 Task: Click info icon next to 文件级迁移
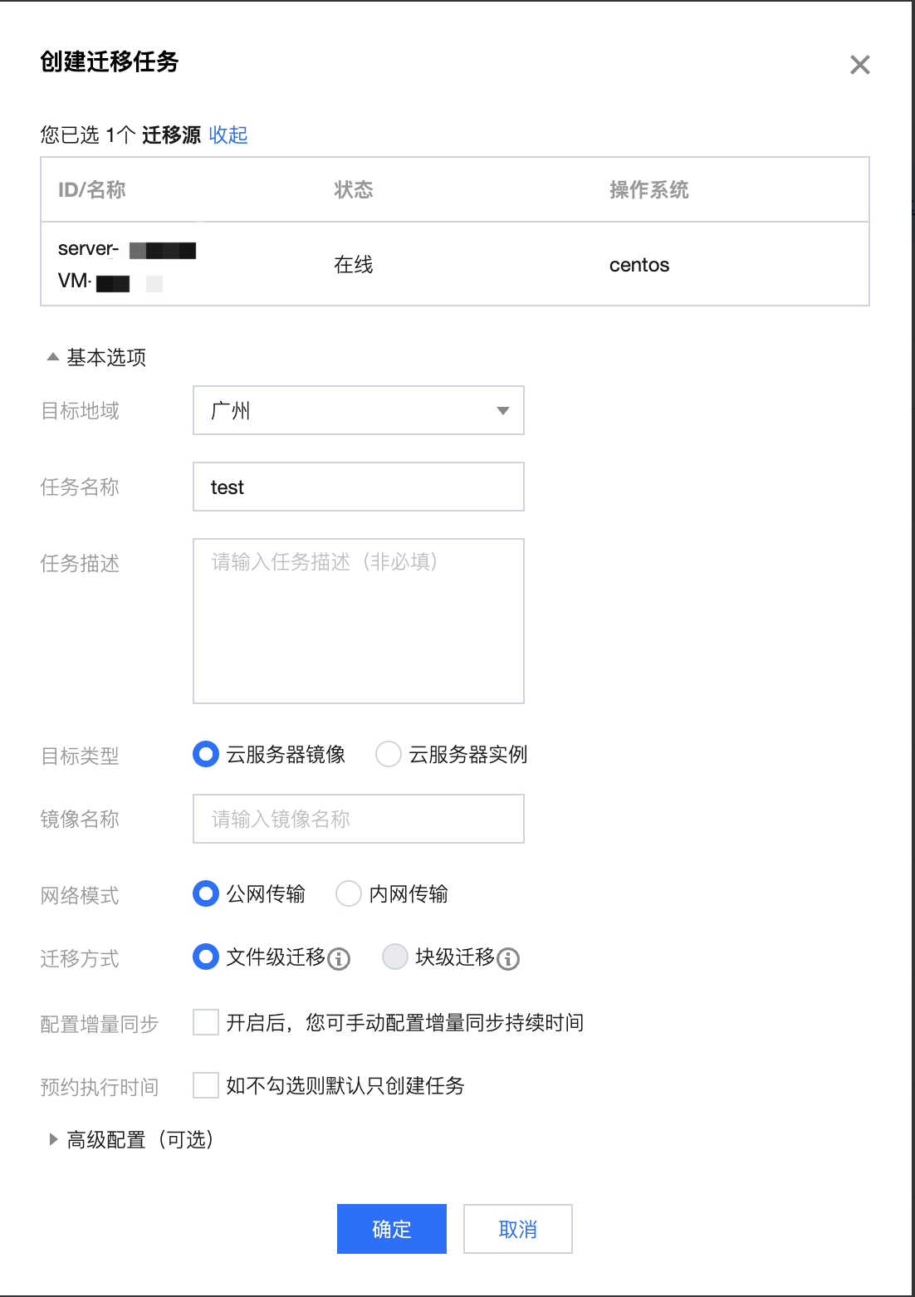coord(339,959)
